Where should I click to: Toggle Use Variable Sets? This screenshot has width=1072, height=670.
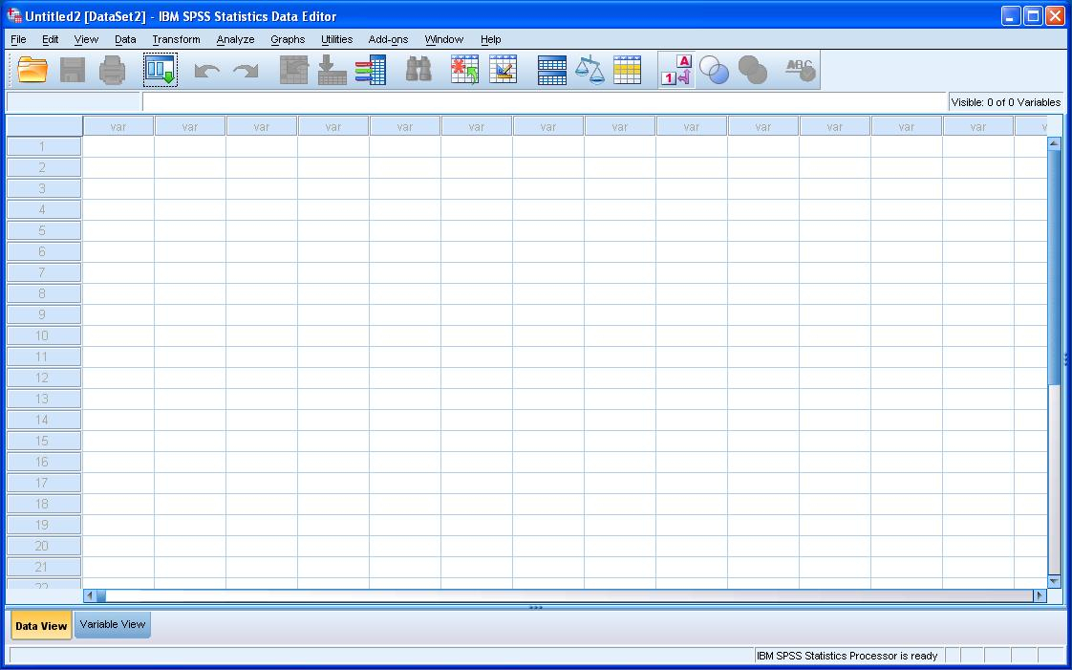[x=715, y=69]
